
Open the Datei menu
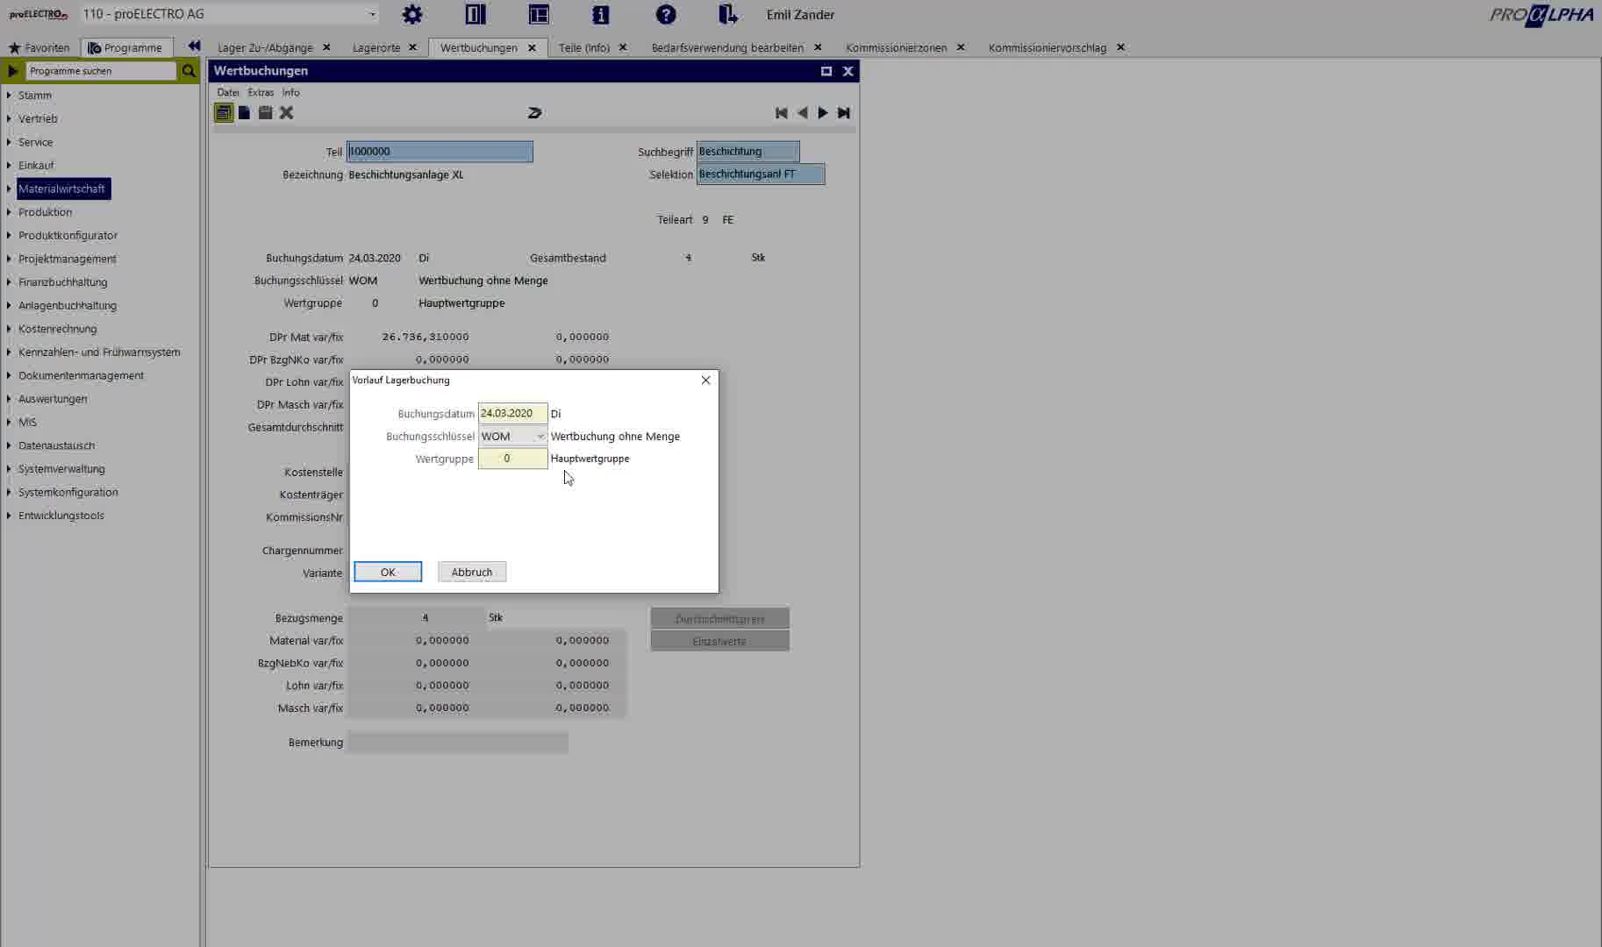tap(227, 92)
